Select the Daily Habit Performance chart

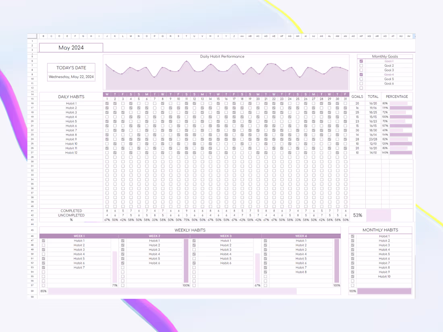tap(226, 72)
